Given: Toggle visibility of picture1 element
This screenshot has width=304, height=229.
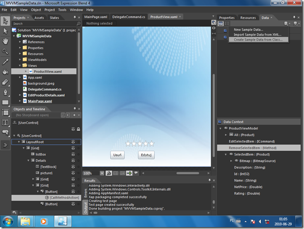Looking at the screenshot, I should (73, 173).
